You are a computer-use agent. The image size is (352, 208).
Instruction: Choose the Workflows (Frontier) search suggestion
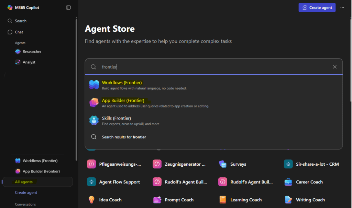pyautogui.click(x=122, y=83)
